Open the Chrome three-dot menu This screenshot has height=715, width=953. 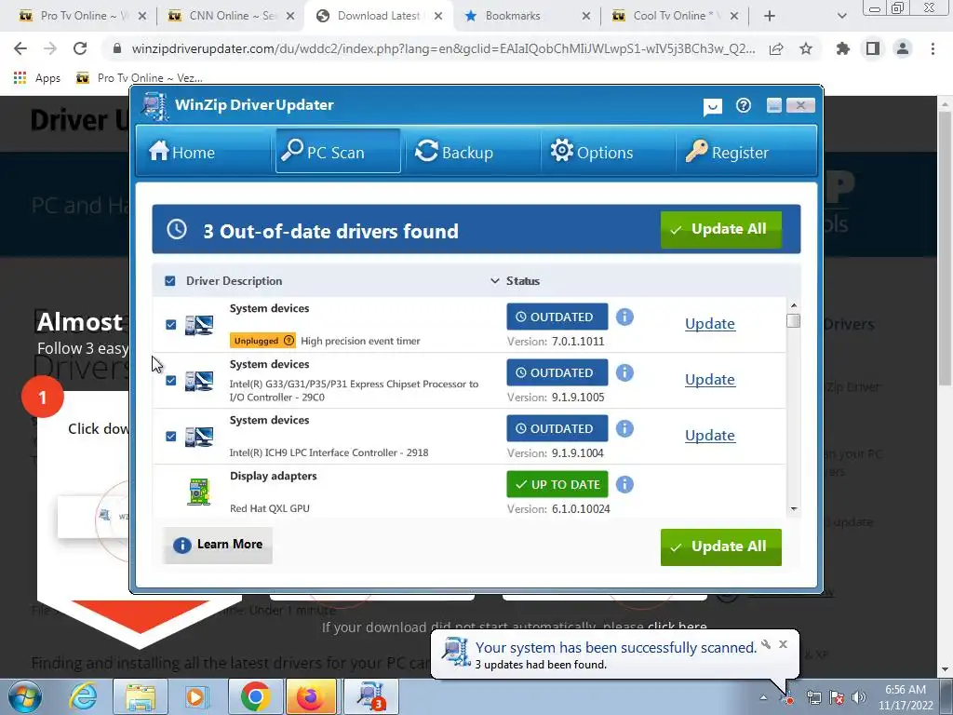(x=933, y=48)
